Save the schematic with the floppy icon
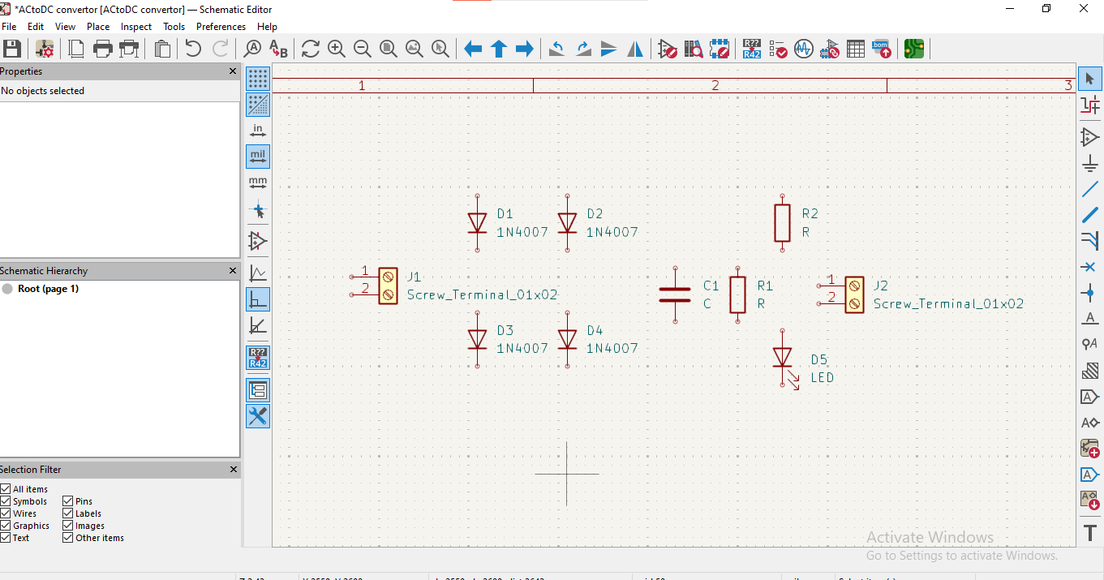The image size is (1104, 580). click(x=11, y=49)
